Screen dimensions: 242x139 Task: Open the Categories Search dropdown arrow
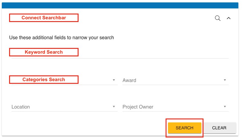point(114,80)
